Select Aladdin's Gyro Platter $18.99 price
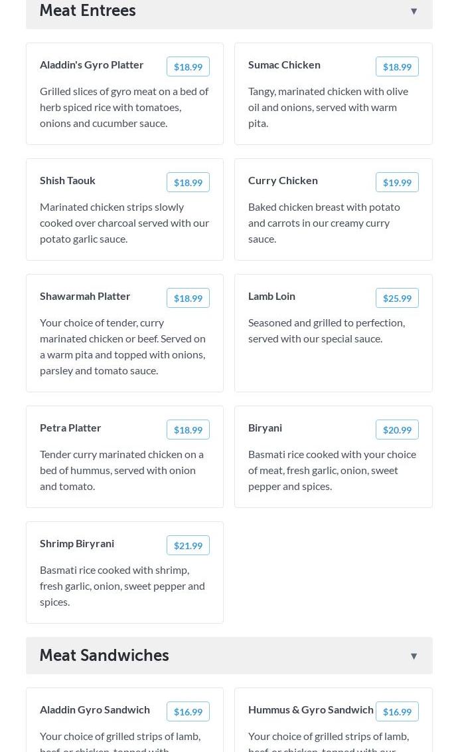This screenshot has height=752, width=458. tap(188, 66)
